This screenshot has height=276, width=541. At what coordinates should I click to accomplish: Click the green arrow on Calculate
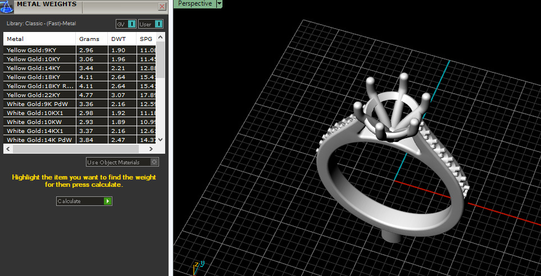click(x=108, y=201)
